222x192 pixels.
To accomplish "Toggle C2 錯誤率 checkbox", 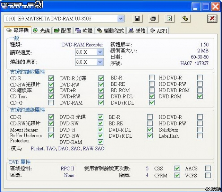I will [x=51, y=90].
